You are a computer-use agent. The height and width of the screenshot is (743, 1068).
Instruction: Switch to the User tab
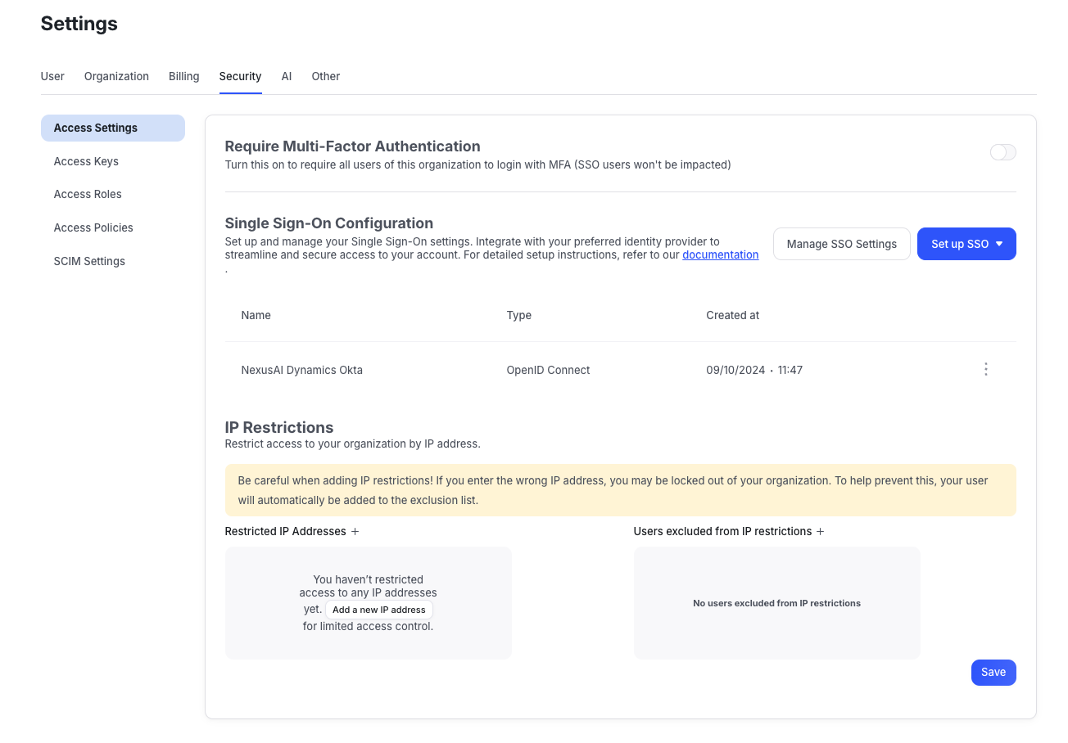pyautogui.click(x=52, y=76)
